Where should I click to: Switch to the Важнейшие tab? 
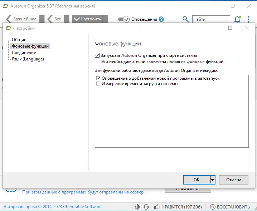(x=25, y=19)
